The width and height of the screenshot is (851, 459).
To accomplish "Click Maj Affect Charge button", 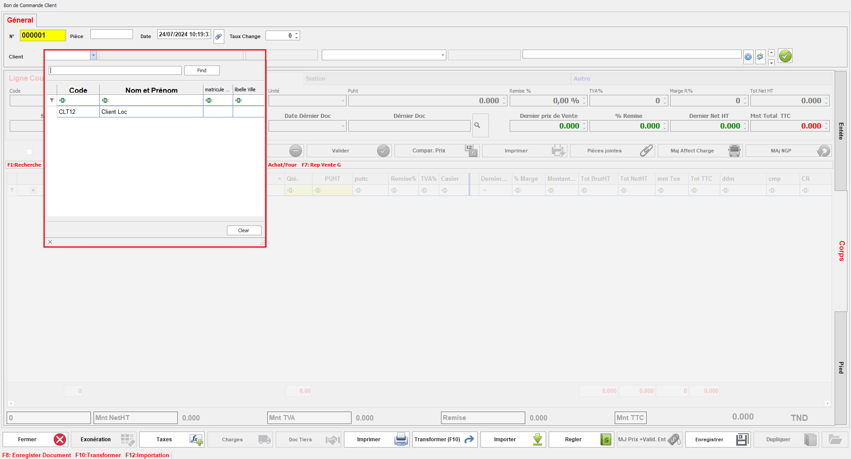I will pos(700,151).
